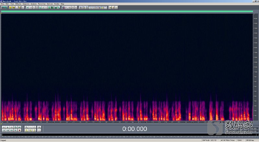The image size is (259, 142).
Task: Toggle the spectral view toolbar icon
Action: point(64,7)
